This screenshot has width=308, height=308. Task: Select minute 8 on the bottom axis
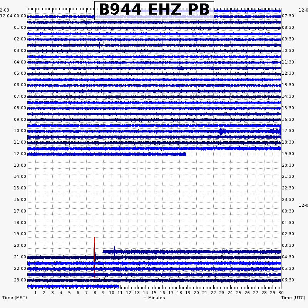(x=95, y=293)
